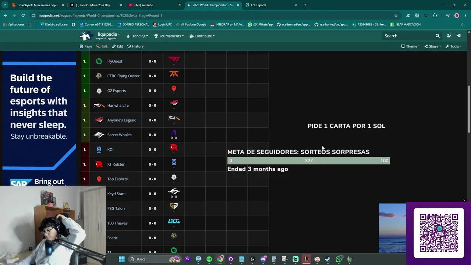
Task: Open the Talk tab
Action: (x=102, y=46)
